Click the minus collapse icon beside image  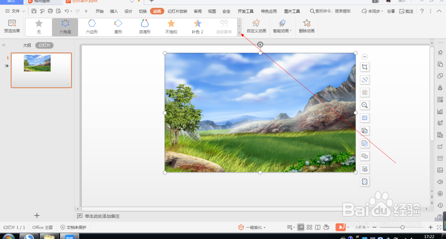point(364,57)
